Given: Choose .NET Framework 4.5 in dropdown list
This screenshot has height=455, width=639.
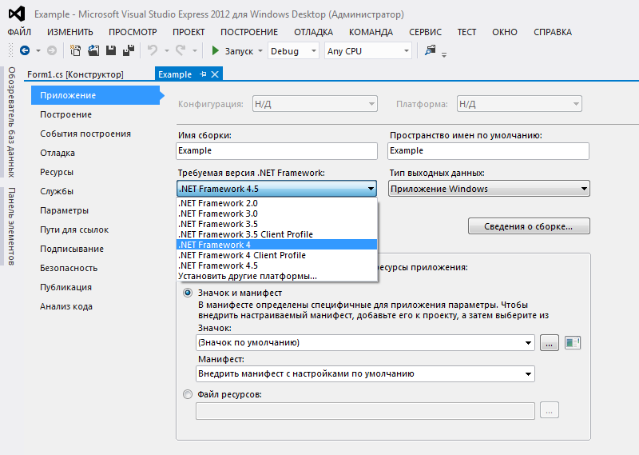Looking at the screenshot, I should pos(276,265).
